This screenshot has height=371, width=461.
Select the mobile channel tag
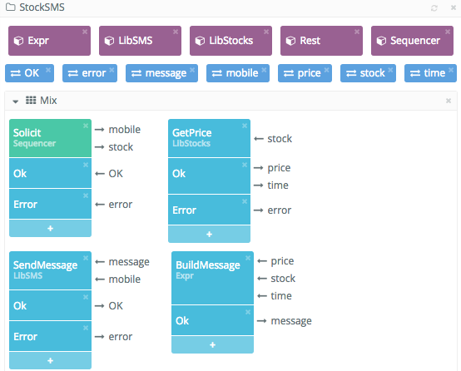coord(238,73)
